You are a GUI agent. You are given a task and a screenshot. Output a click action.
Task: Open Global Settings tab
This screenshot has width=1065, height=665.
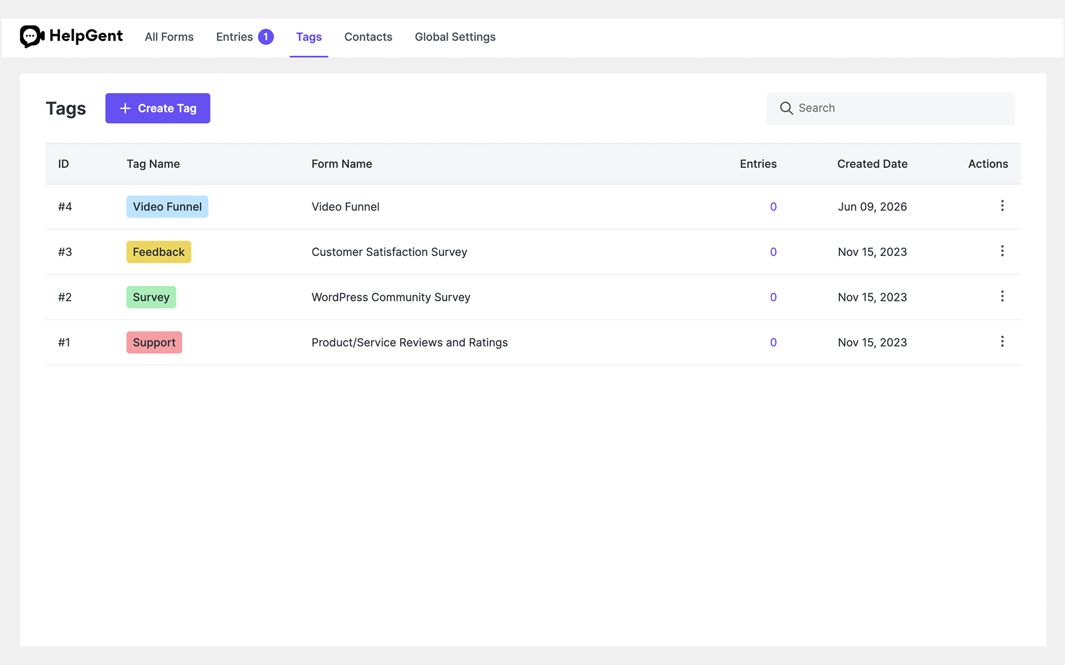pos(455,37)
